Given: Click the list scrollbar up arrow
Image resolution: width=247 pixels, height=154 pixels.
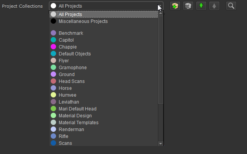Looking at the screenshot, I should pos(161,13).
